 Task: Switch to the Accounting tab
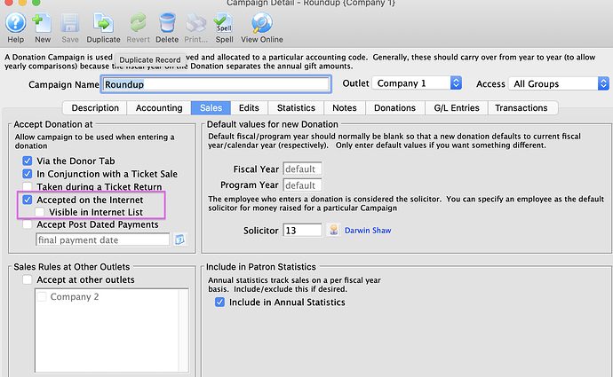pos(159,107)
